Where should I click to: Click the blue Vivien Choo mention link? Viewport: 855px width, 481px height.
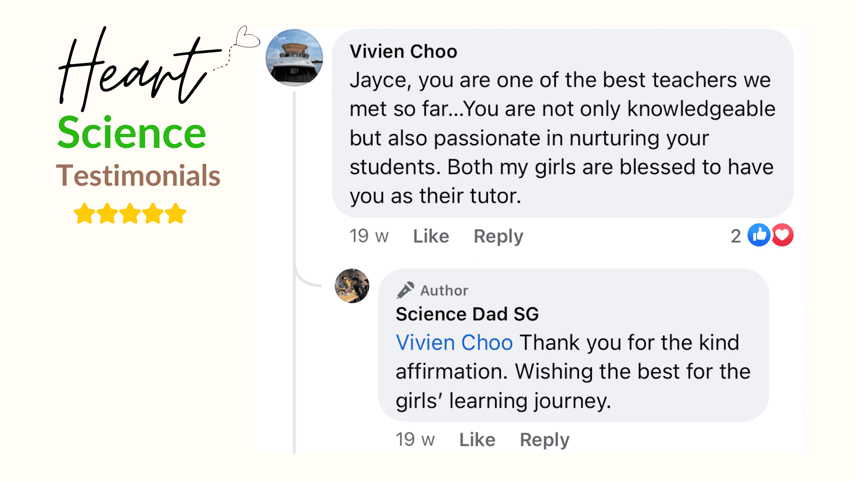coord(454,343)
